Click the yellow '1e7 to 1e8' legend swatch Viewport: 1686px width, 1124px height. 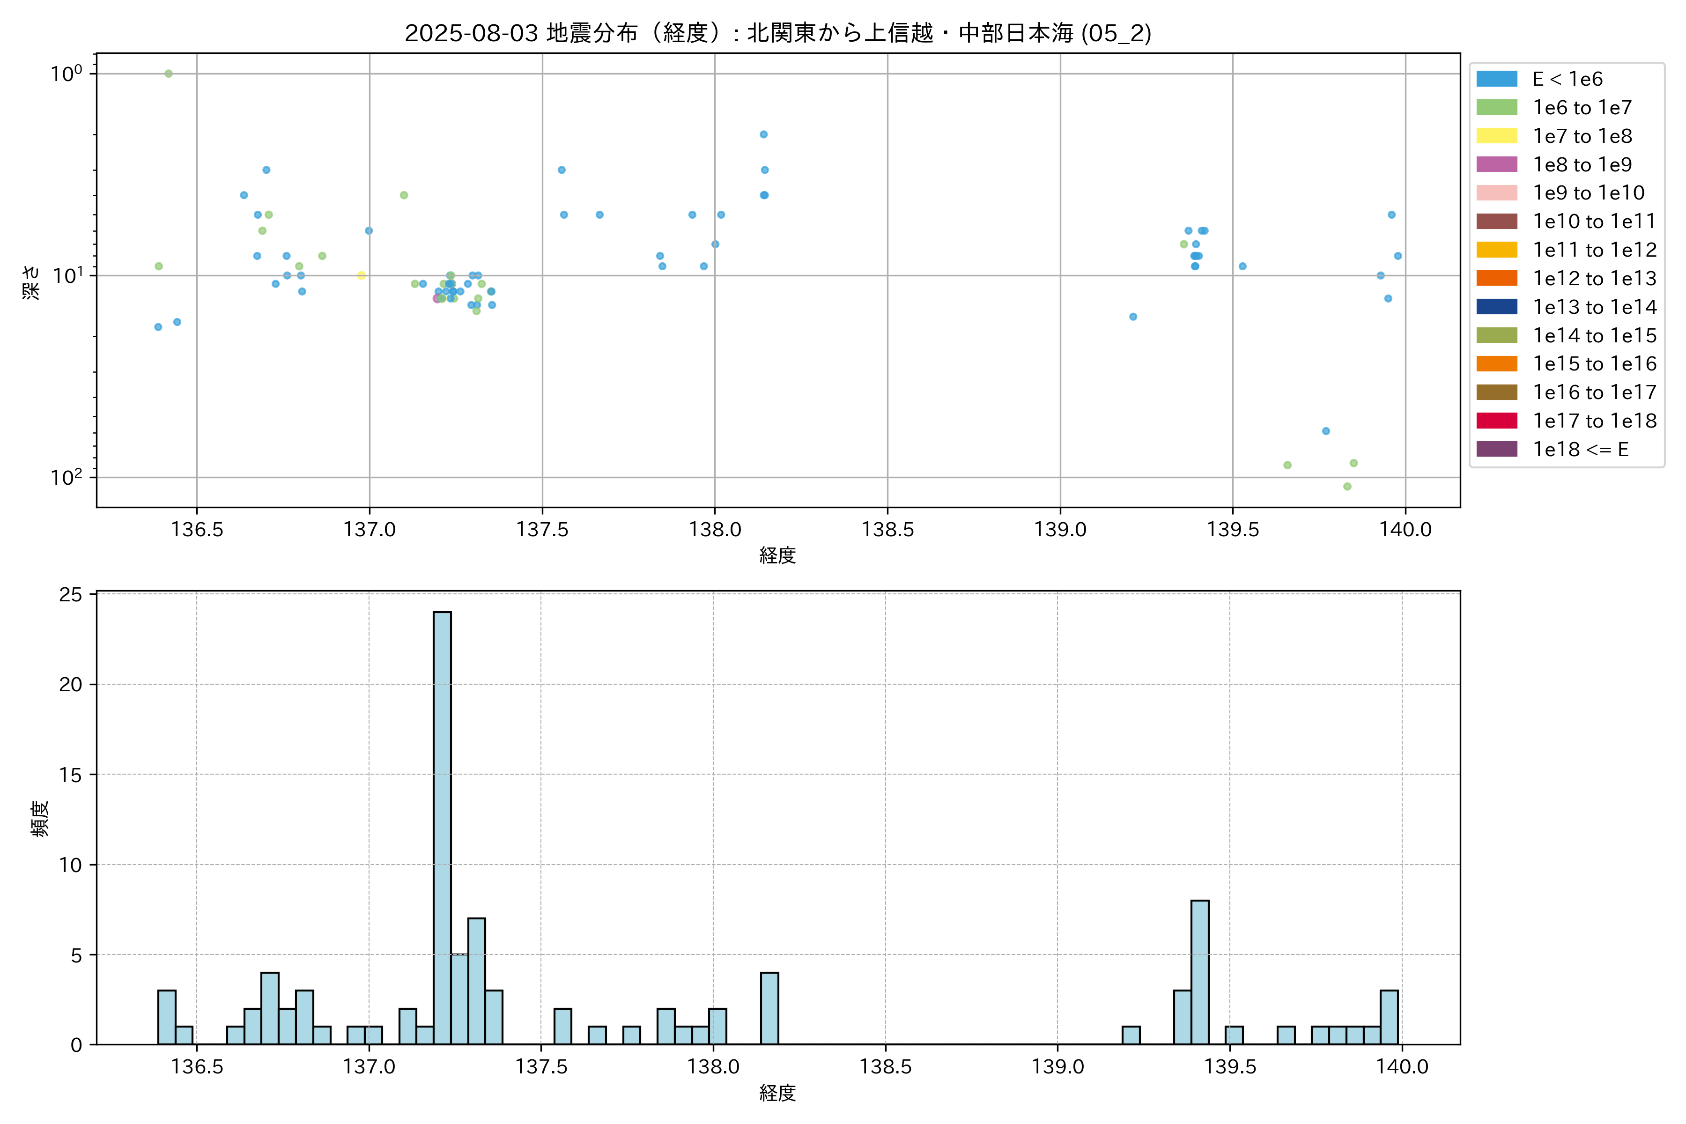coord(1496,136)
